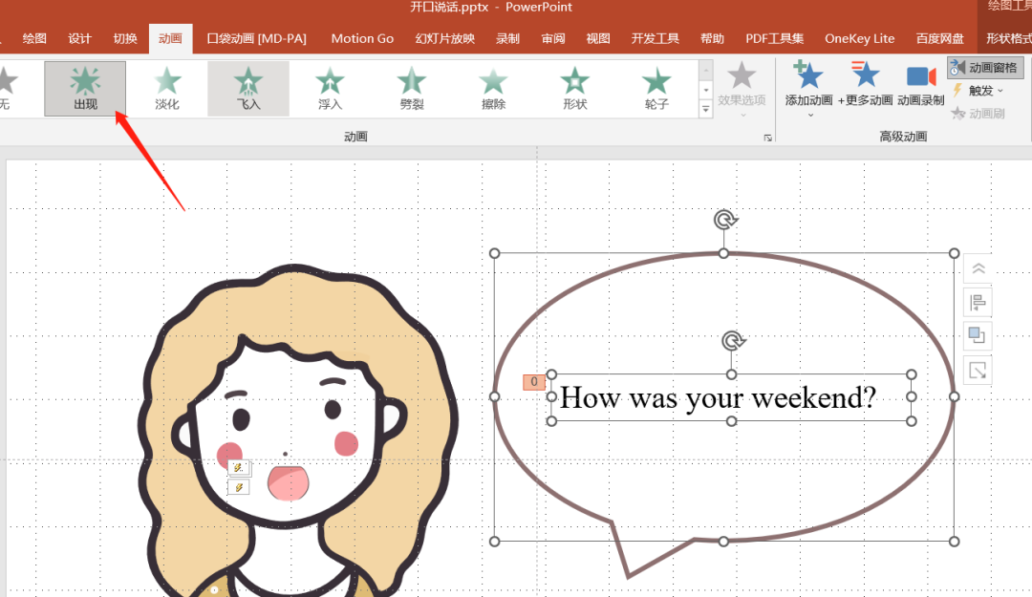Pick the 轮子 (Wheel) animation effect
The height and width of the screenshot is (597, 1032).
(x=656, y=88)
